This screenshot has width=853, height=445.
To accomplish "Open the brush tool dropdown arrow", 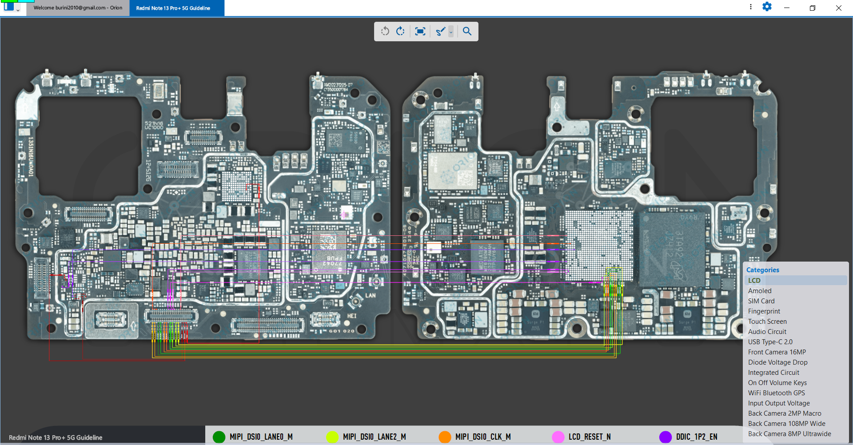I will [451, 32].
